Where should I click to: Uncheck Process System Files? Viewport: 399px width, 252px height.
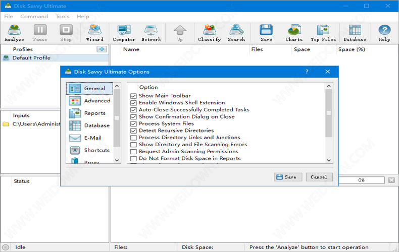pyautogui.click(x=133, y=124)
